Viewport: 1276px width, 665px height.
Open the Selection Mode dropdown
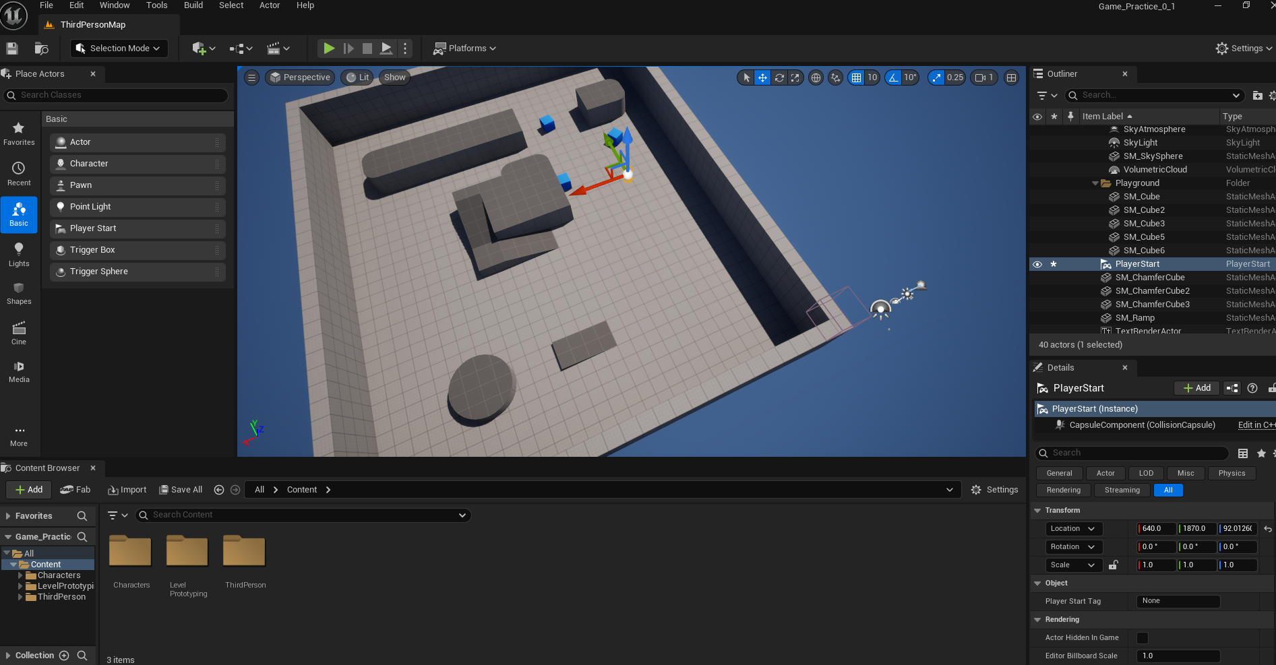[x=119, y=49]
